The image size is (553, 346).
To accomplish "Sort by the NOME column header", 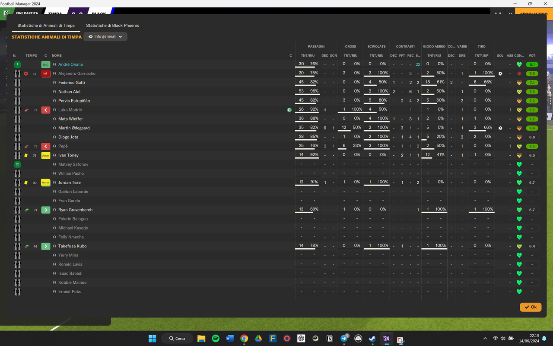I will pyautogui.click(x=57, y=55).
